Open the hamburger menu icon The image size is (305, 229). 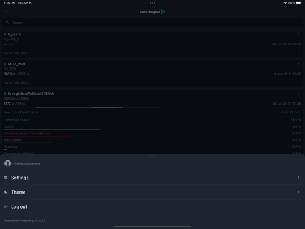7,12
